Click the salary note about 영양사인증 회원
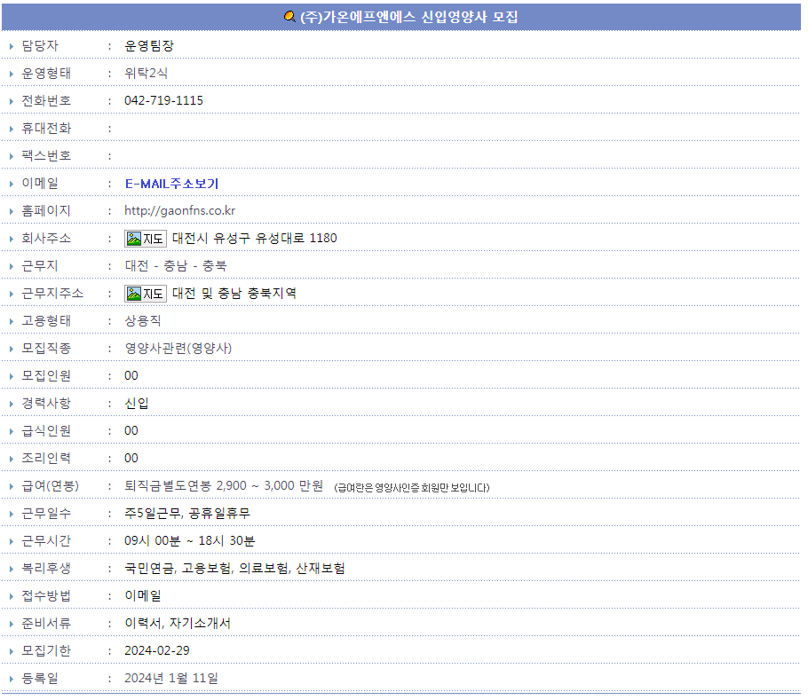Viewport: 808px width, 700px height. click(412, 487)
